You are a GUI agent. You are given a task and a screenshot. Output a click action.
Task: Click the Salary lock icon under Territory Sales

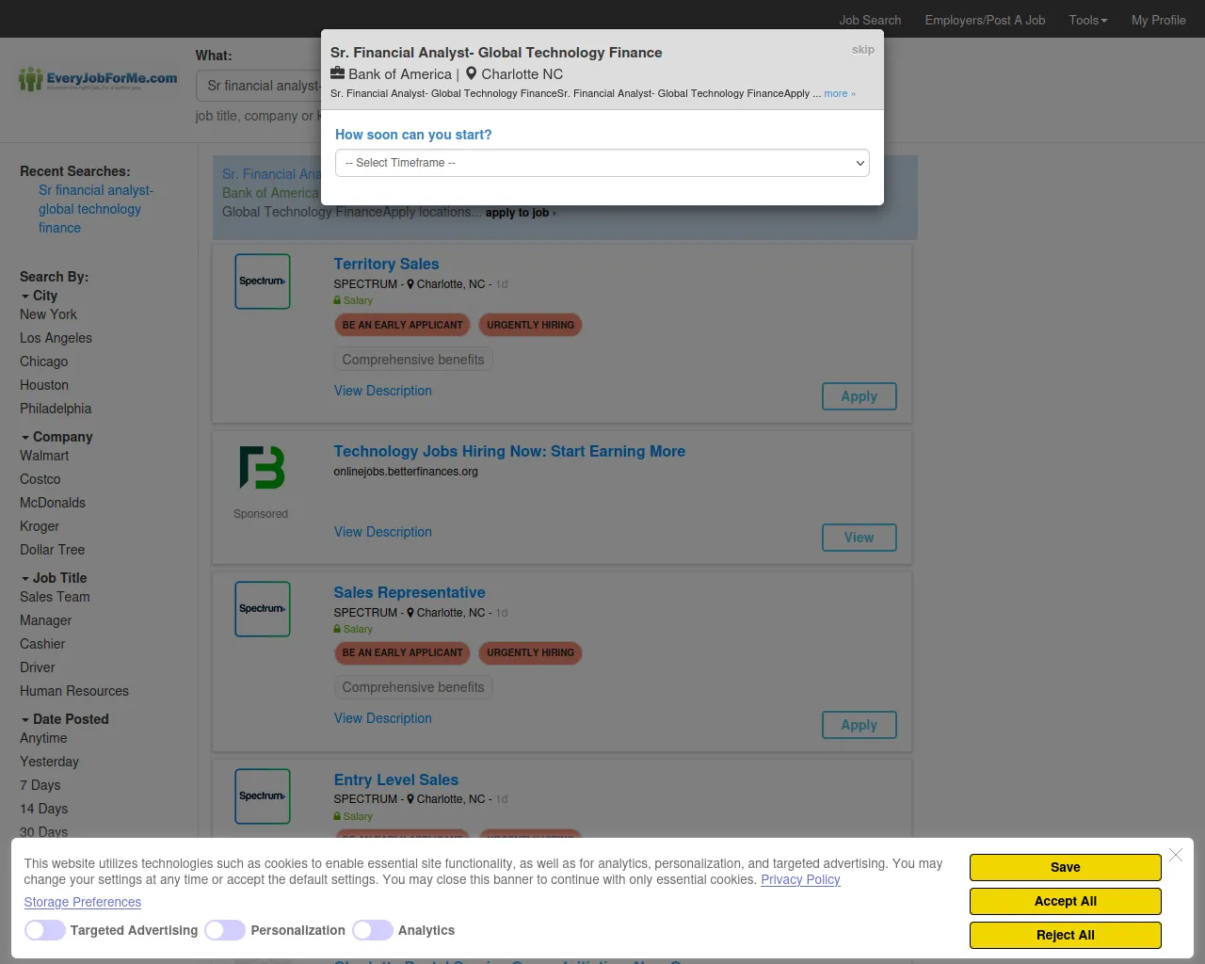(337, 300)
